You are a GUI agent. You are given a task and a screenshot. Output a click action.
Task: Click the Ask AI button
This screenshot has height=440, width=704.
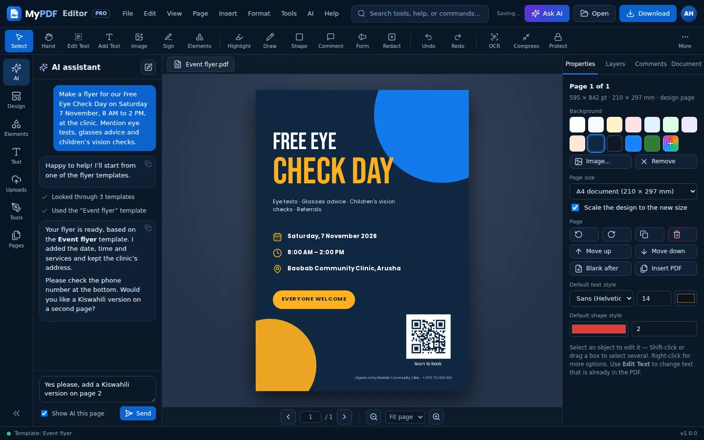pyautogui.click(x=547, y=13)
